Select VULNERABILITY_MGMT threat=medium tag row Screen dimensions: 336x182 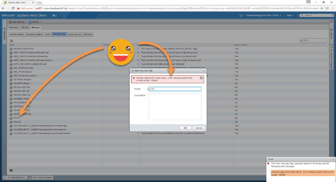[x=168, y=133]
